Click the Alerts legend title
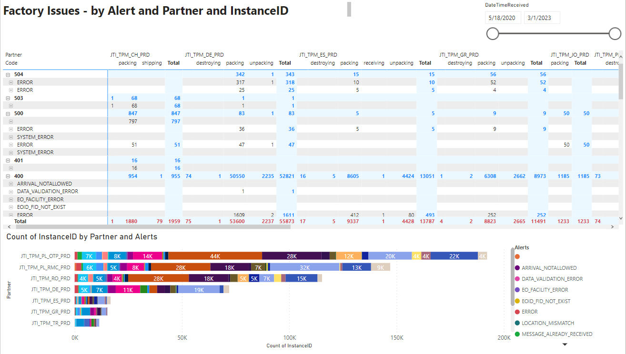Viewport: 626px width, 354px height. pyautogui.click(x=522, y=247)
